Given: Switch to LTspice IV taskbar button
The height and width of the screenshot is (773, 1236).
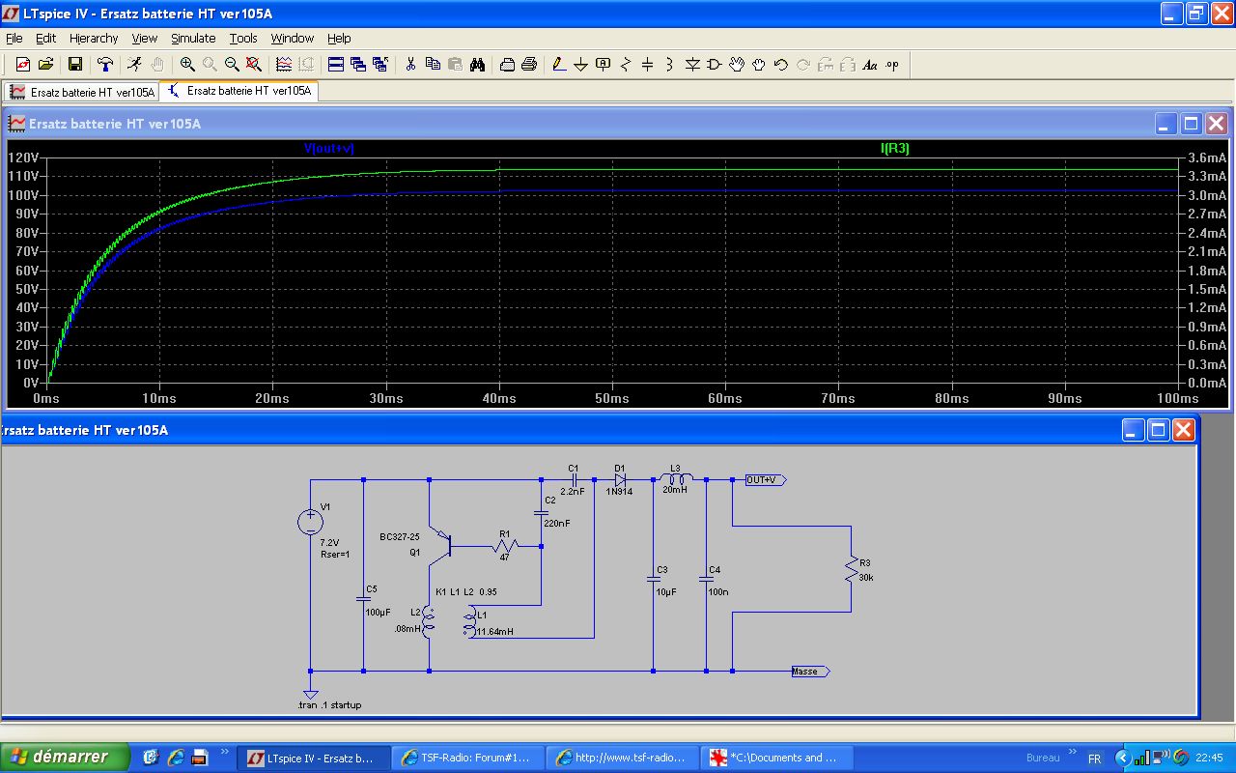Looking at the screenshot, I should pos(315,758).
